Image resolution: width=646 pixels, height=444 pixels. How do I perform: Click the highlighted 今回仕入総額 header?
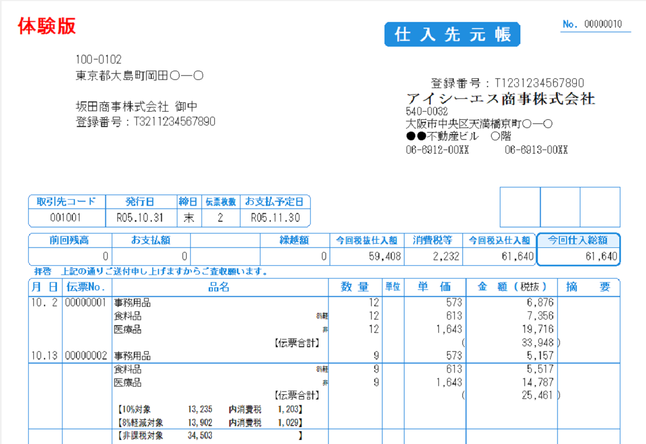point(578,241)
